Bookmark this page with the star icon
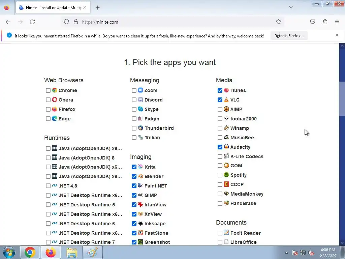 pos(279,22)
